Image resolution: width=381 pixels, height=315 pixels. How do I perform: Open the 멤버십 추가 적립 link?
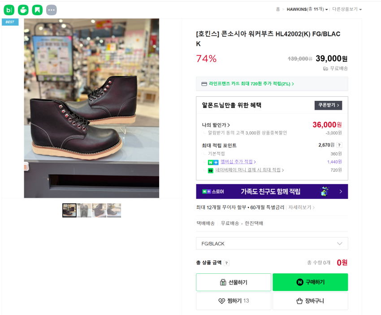[237, 162]
